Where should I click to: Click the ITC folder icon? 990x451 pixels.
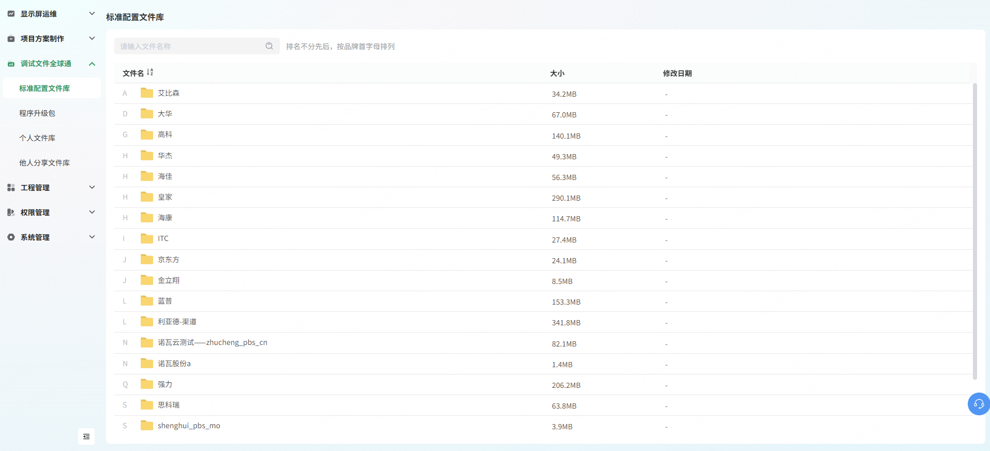(147, 238)
